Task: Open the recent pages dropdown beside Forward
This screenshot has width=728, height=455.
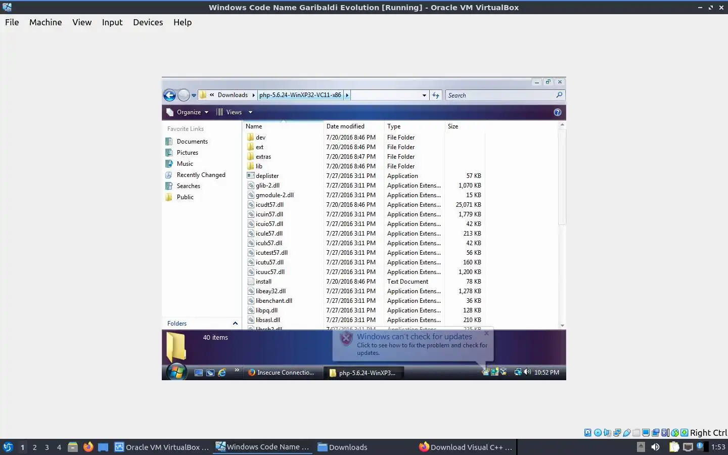Action: 194,96
